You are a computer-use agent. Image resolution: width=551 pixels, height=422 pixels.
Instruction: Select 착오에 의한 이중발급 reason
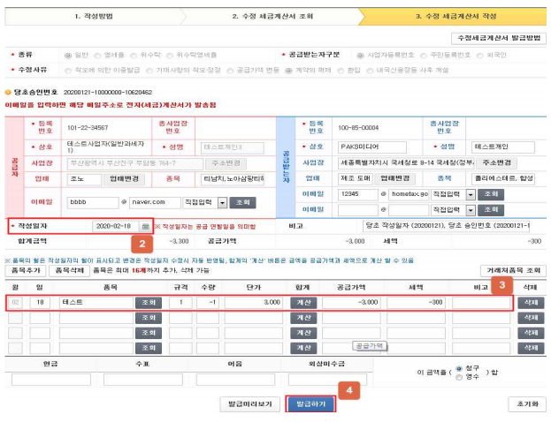(x=68, y=71)
